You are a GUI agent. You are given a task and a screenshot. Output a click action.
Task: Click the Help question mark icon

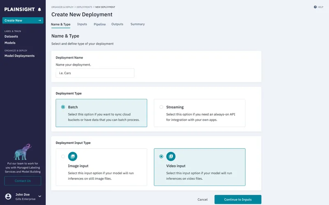click(315, 7)
